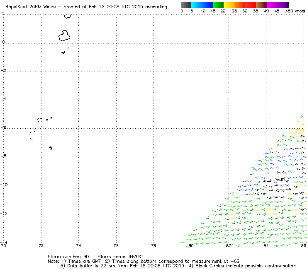Click the magenta-purple 40-50 knots color band
The image size is (307, 269).
[278, 5]
